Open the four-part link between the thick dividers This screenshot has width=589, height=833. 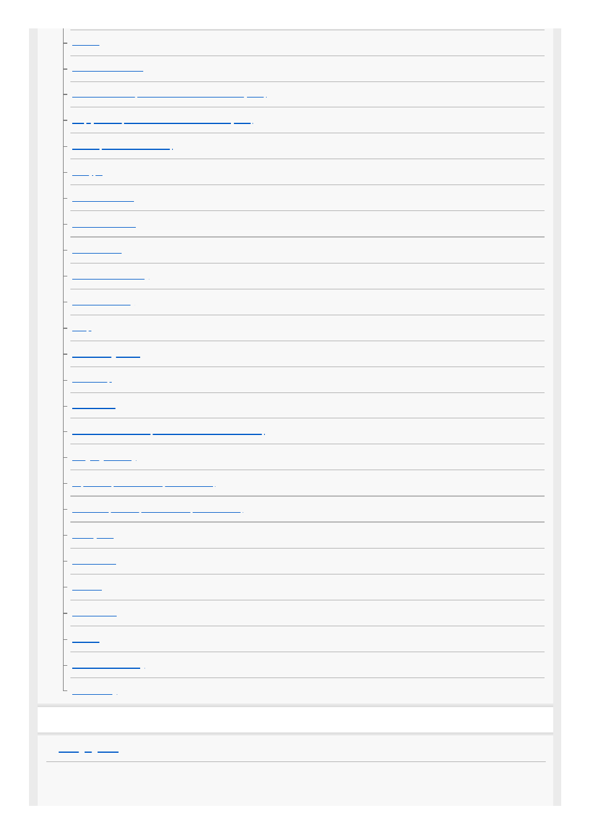[157, 511]
